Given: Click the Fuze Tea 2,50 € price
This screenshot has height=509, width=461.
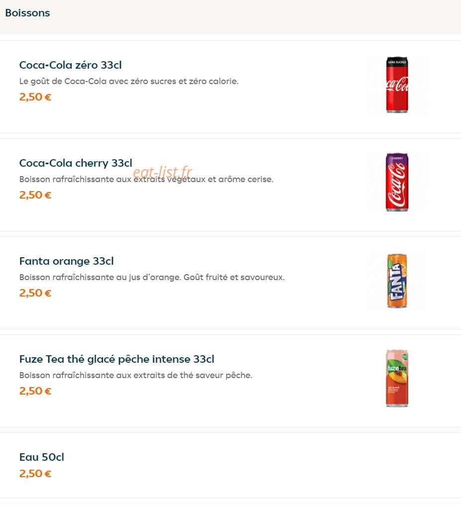Looking at the screenshot, I should click(x=35, y=391).
